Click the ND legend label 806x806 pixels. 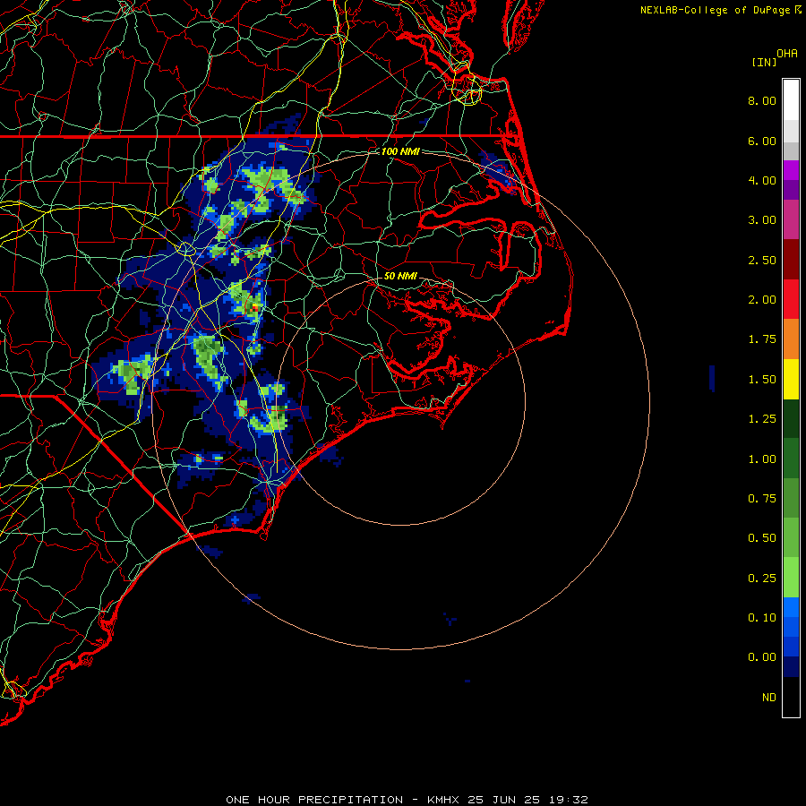tap(769, 698)
